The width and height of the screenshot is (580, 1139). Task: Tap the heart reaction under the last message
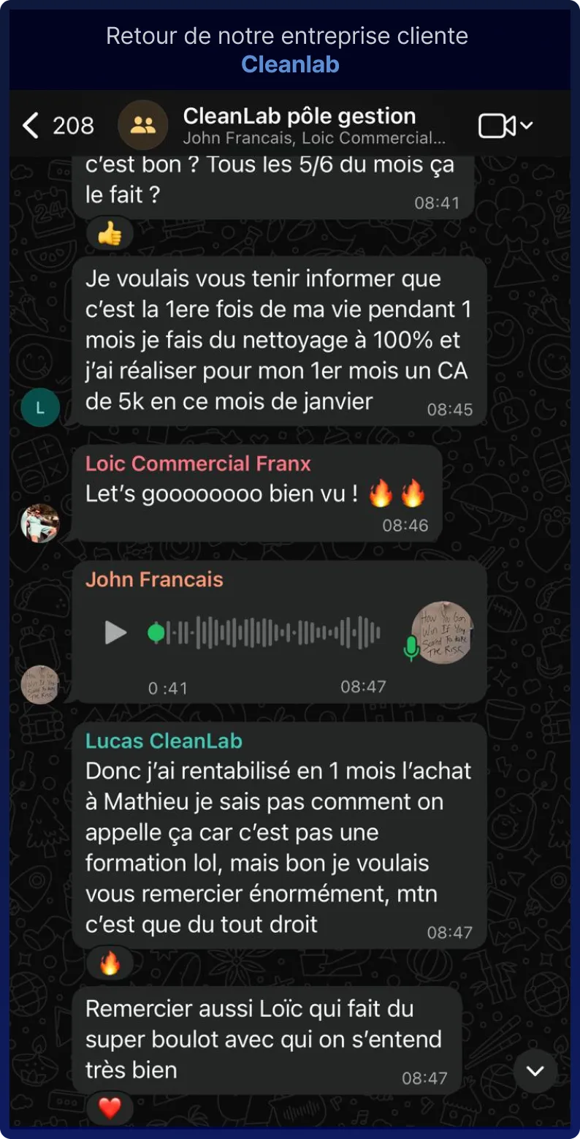(x=110, y=1108)
